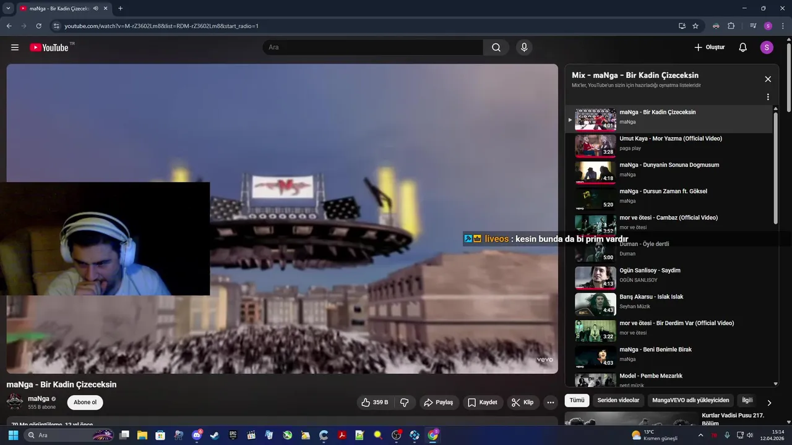Save video using Kaydet button
The image size is (792, 445).
coord(483,402)
